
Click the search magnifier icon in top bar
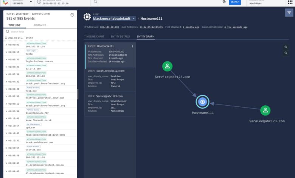tap(96, 2)
